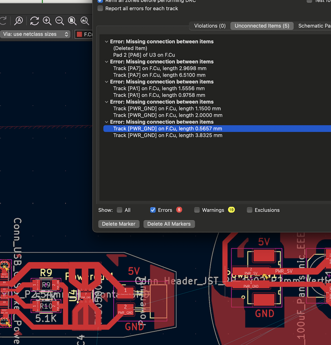The width and height of the screenshot is (331, 345).
Task: Open the Schematic Parity tab
Action: pyautogui.click(x=314, y=26)
